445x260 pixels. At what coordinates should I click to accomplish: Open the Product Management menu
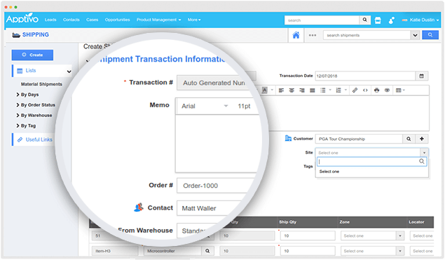[x=158, y=20]
